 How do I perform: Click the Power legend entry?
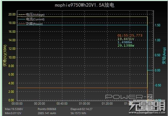[x=34, y=24]
